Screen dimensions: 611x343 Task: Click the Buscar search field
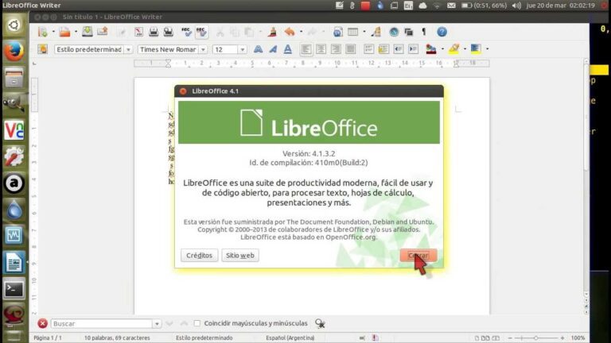tap(102, 324)
